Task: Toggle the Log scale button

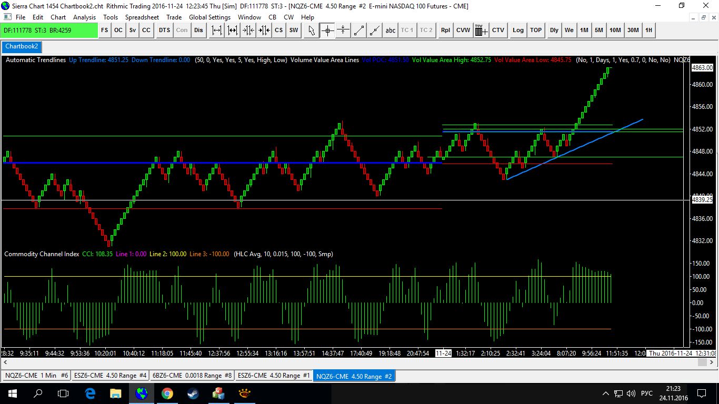Action: 518,30
